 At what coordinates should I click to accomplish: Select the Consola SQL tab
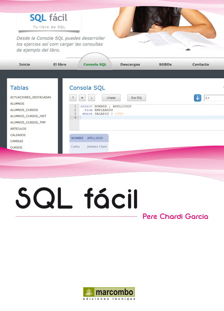tap(95, 64)
